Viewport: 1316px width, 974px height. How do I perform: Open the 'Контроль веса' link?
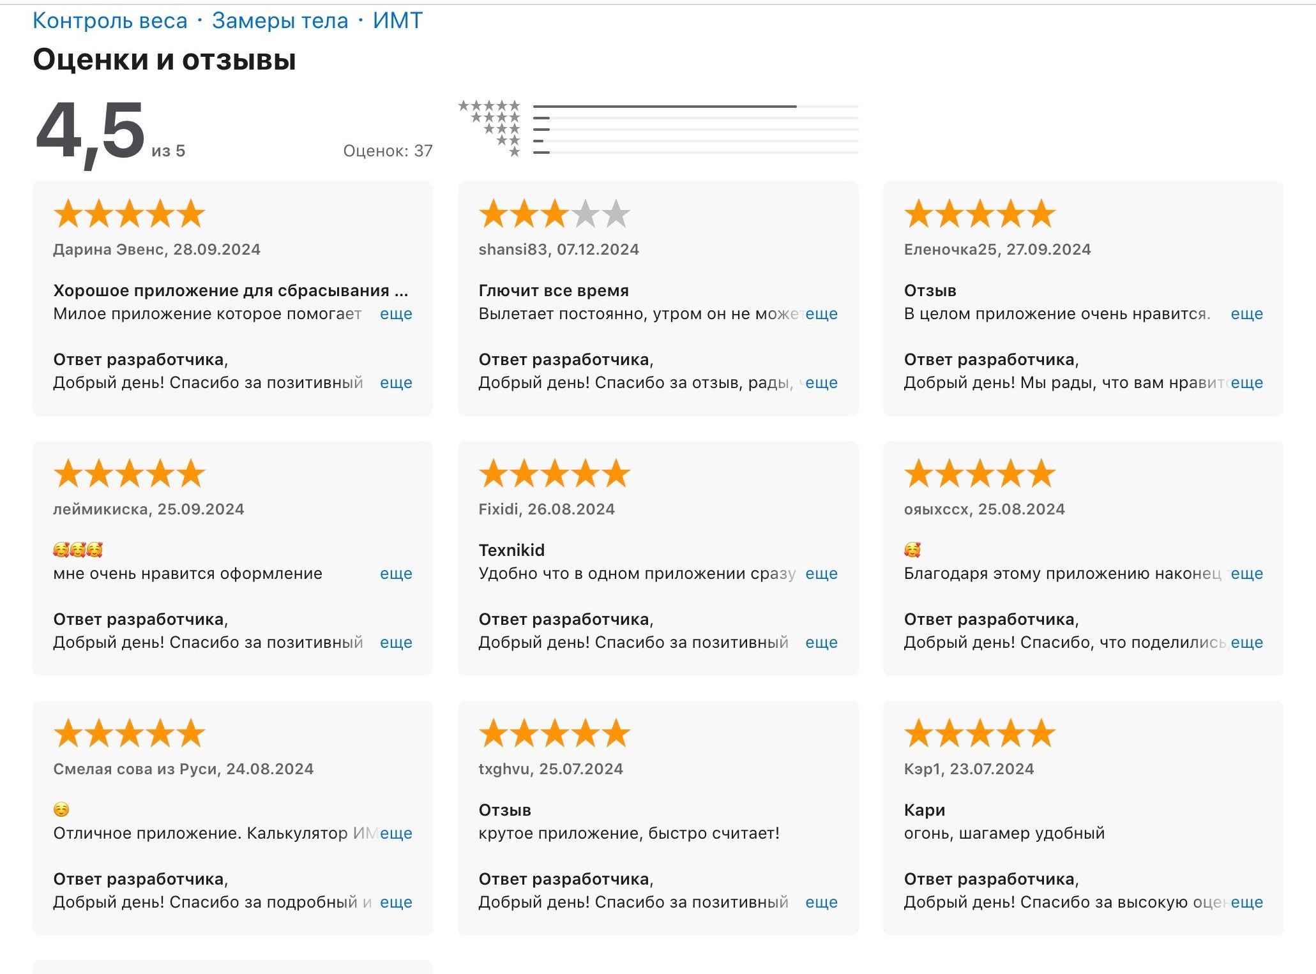(x=110, y=21)
